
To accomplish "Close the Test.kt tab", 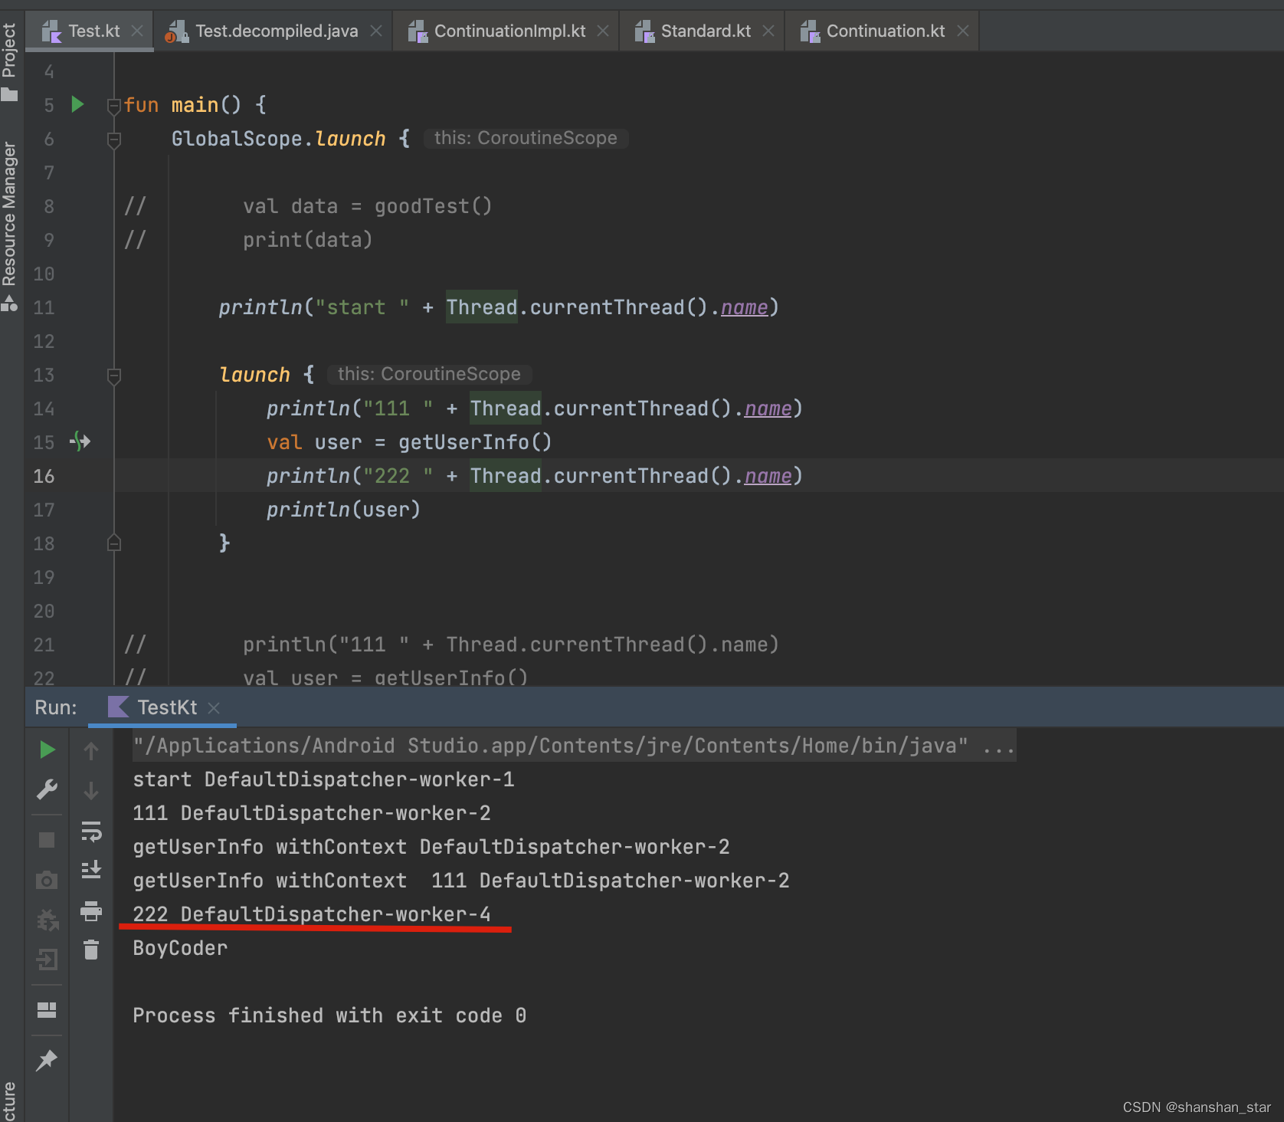I will [x=137, y=31].
